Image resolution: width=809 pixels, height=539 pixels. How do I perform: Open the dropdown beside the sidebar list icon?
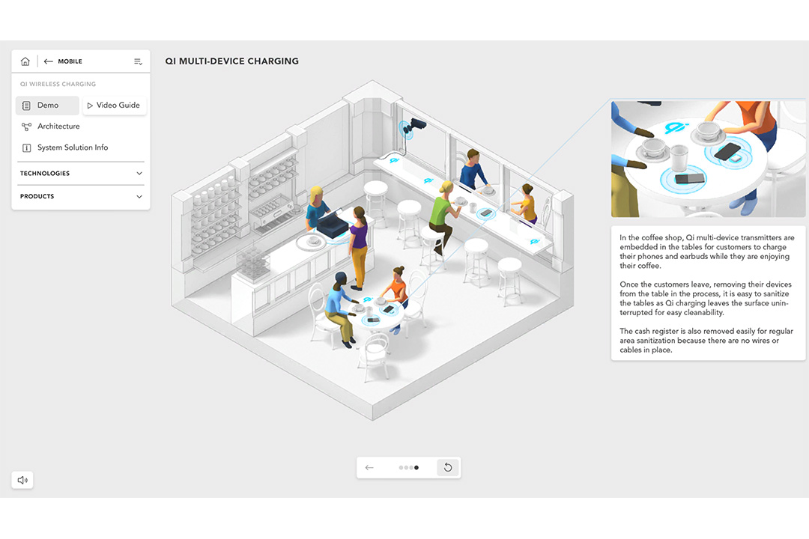click(x=138, y=61)
